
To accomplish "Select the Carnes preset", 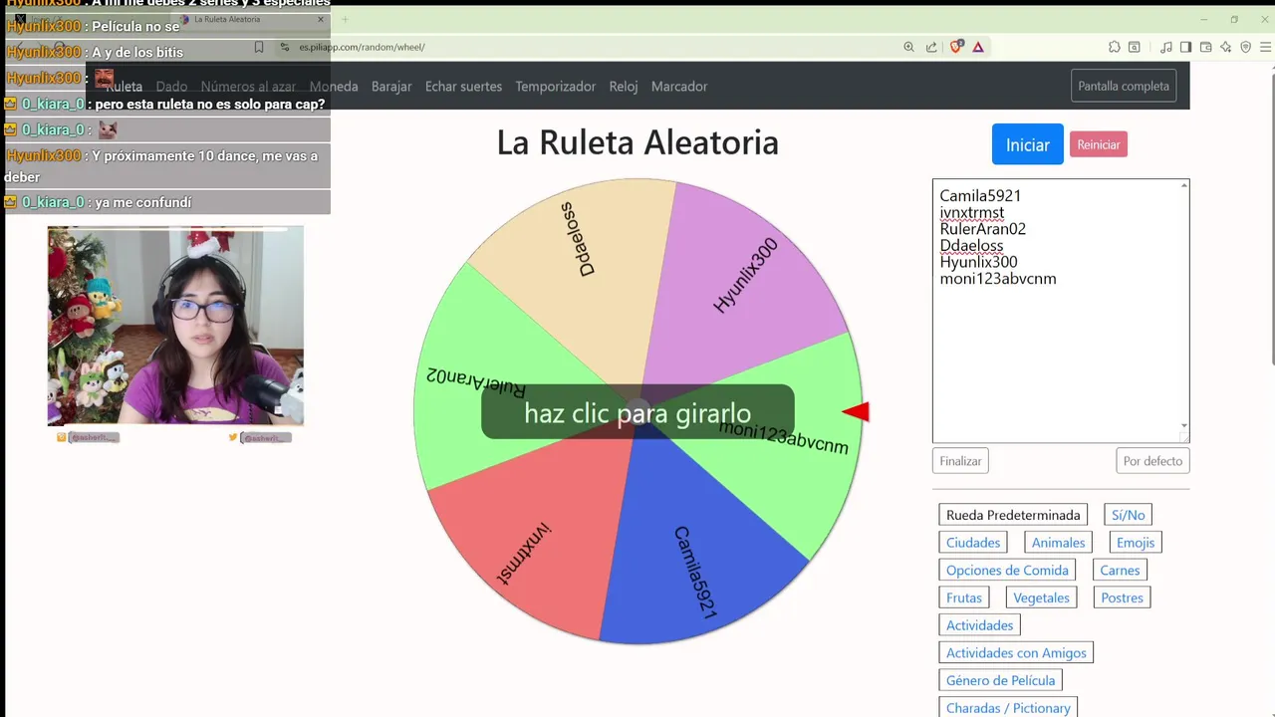I will [1120, 571].
